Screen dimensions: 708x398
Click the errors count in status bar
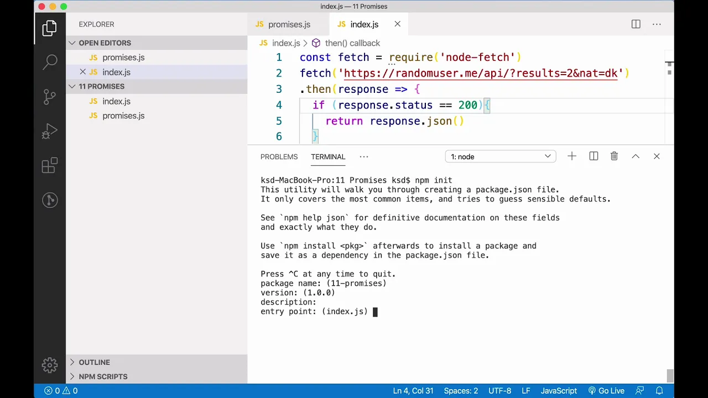53,391
